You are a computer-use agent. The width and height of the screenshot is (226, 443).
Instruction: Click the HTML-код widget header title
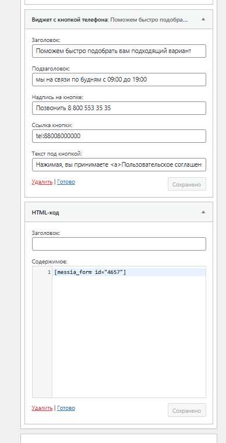(45, 213)
